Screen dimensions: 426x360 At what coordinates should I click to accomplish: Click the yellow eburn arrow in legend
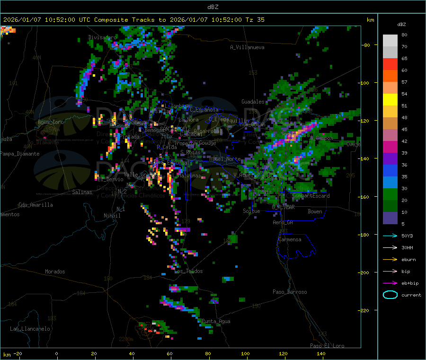pos(390,259)
